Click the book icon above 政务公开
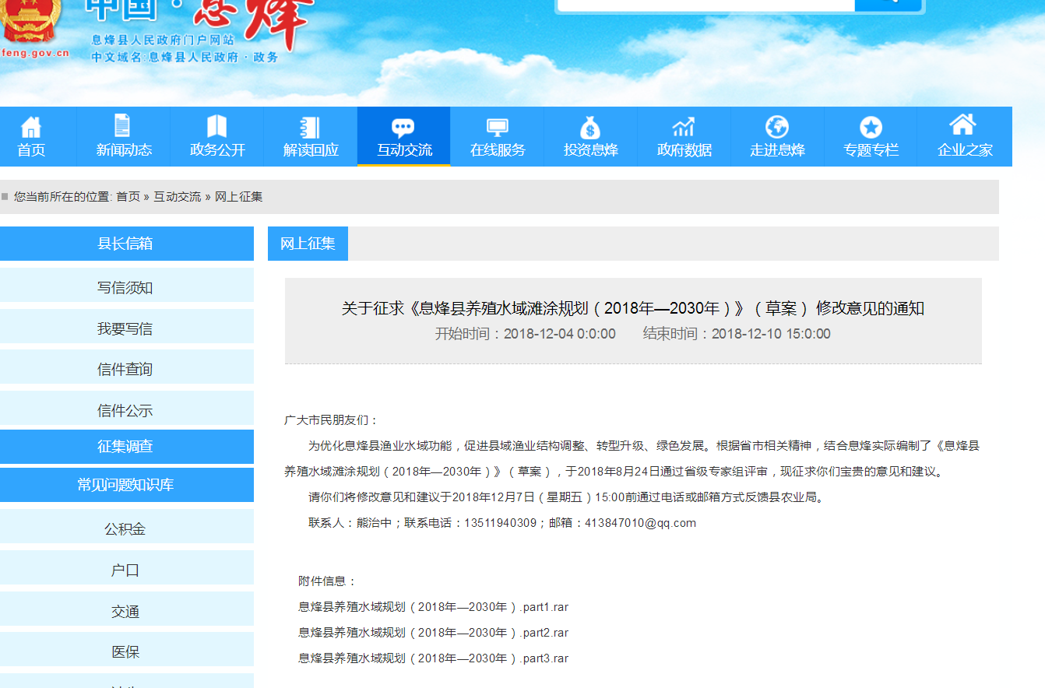This screenshot has width=1045, height=688. (x=216, y=126)
